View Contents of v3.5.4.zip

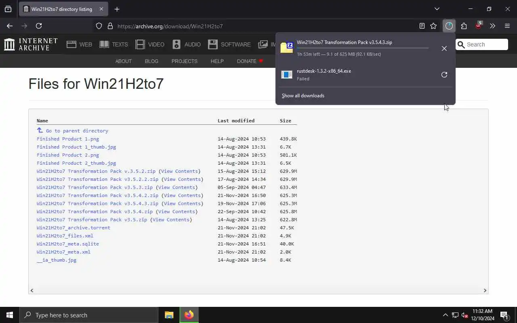pyautogui.click(x=177, y=212)
